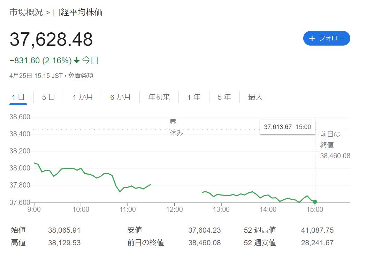
Task: Click the 前日の終値 38,460.08 chart label
Action: [x=335, y=145]
